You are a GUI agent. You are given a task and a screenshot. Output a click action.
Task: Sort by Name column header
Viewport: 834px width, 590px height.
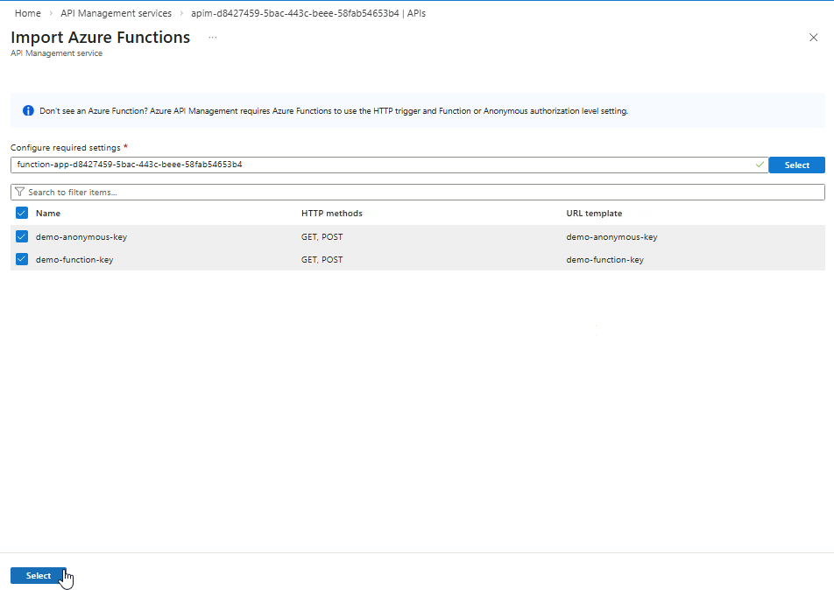48,213
